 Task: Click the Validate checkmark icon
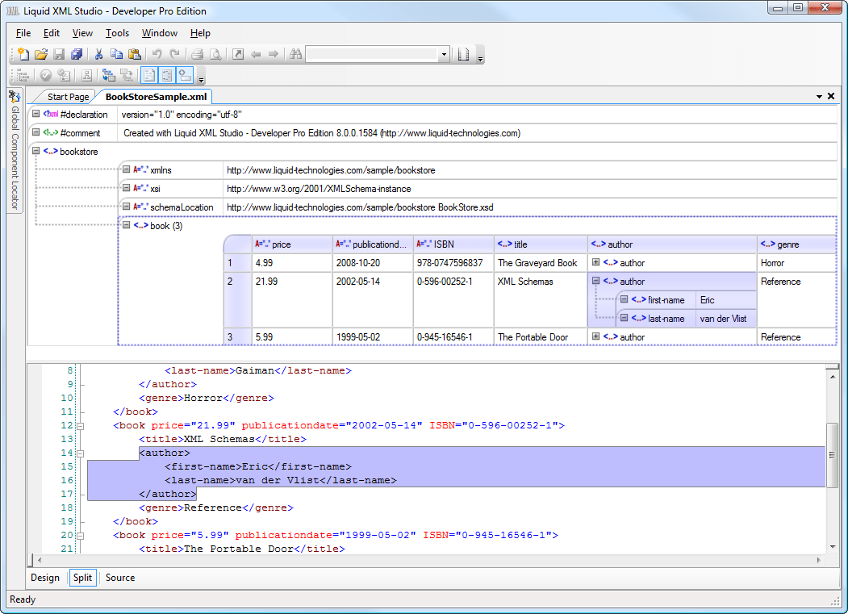pyautogui.click(x=46, y=75)
